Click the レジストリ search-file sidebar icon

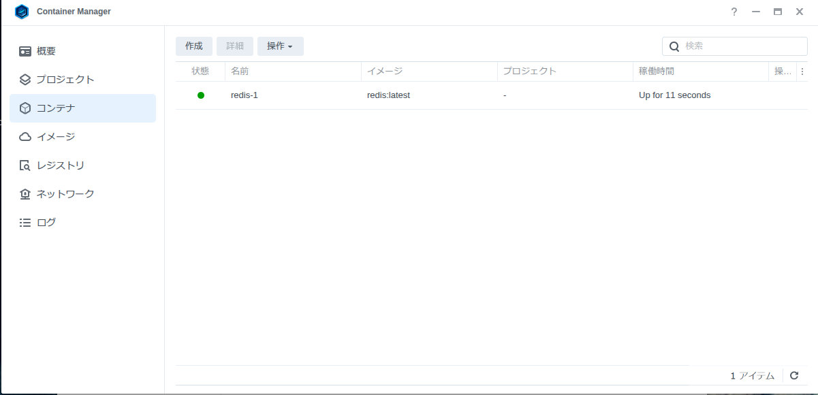[x=25, y=165]
